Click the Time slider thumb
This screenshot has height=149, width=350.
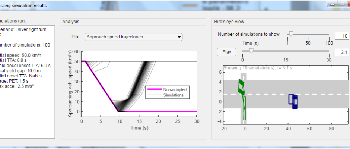tap(251, 51)
